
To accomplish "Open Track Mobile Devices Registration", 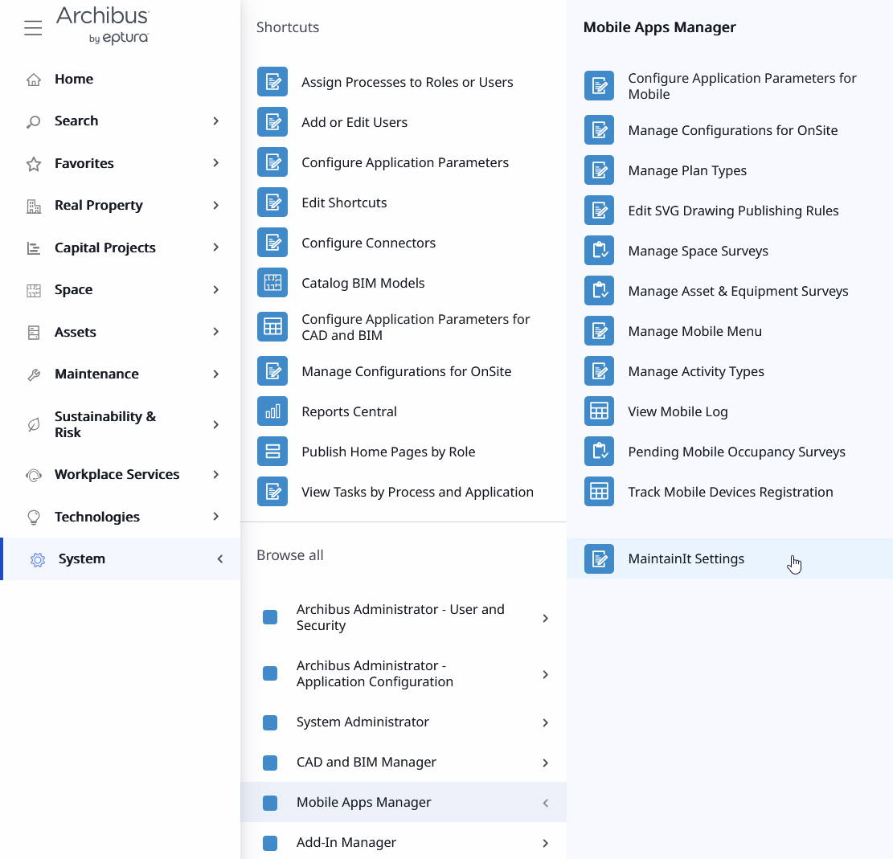I will click(x=730, y=492).
